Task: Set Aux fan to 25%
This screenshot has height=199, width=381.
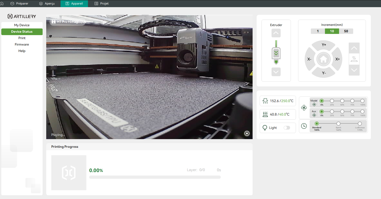Action: [x=332, y=112]
